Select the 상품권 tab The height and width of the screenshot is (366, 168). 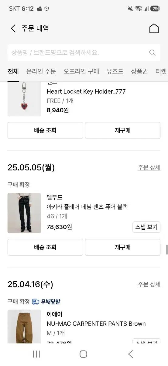139,71
